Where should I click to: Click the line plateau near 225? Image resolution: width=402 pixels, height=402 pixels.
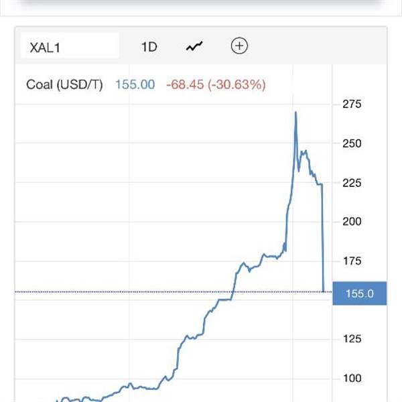[x=320, y=184]
